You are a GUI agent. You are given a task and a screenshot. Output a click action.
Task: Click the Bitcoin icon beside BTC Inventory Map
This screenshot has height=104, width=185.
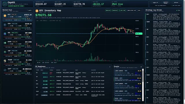[37, 11]
